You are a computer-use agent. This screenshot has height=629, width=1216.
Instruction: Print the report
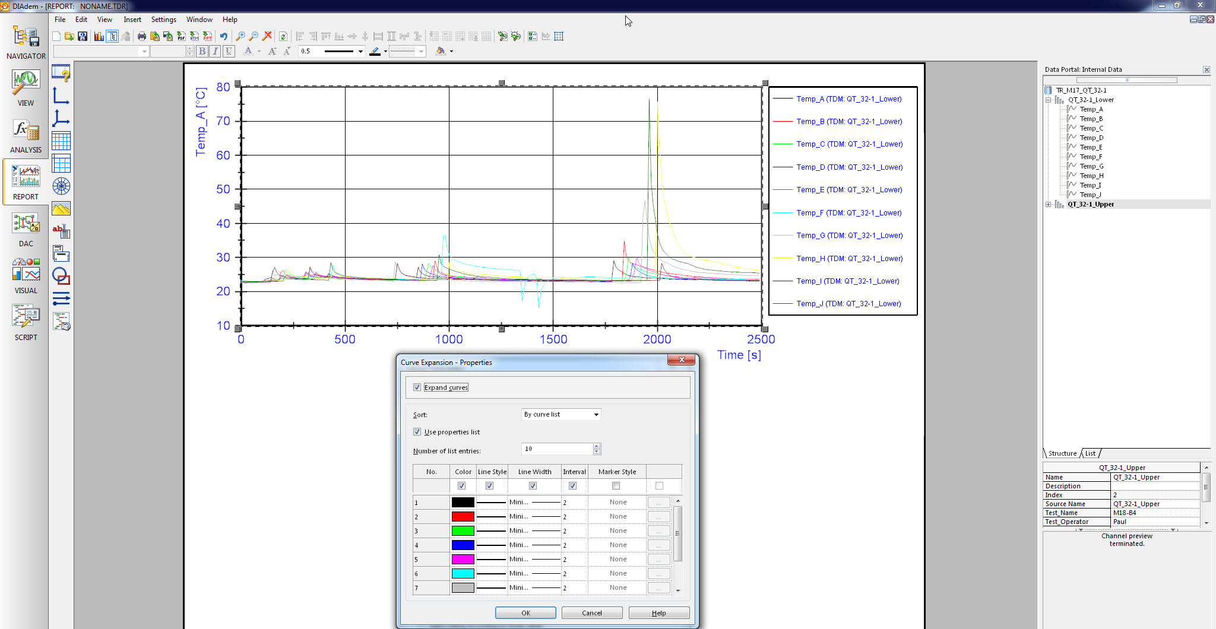[x=141, y=36]
